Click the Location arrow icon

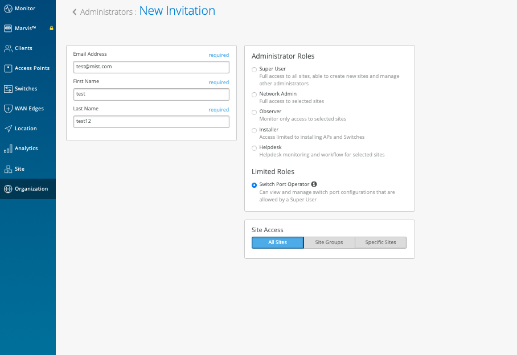click(x=8, y=129)
